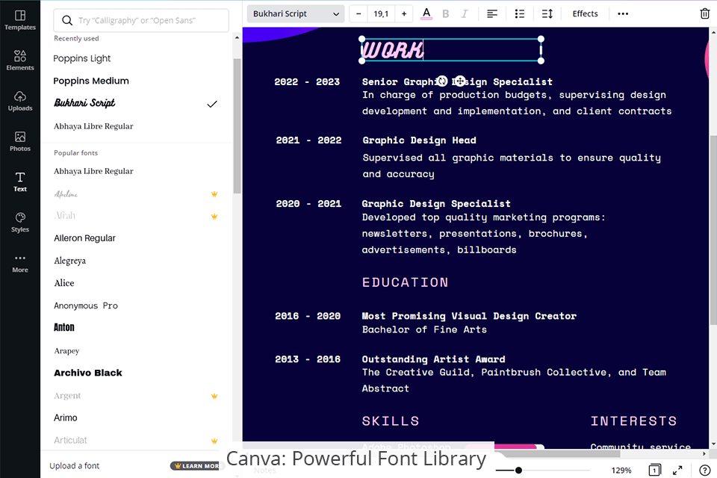This screenshot has width=717, height=478.
Task: Open the Uploads panel
Action: point(20,101)
